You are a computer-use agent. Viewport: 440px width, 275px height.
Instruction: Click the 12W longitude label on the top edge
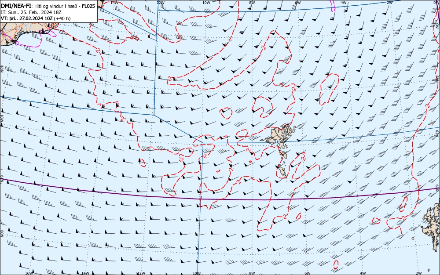160,3
